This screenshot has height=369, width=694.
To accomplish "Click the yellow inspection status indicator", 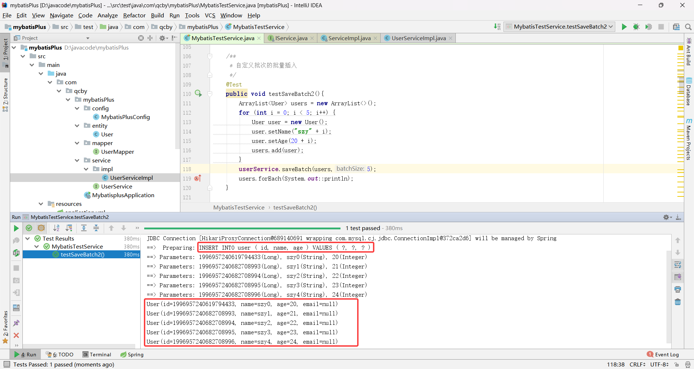I will (681, 48).
